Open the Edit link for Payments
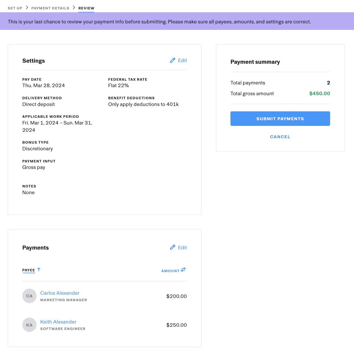This screenshot has height=348, width=354. pos(182,247)
